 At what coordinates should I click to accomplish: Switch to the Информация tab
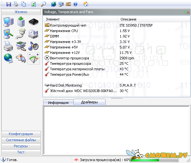tap(58, 103)
